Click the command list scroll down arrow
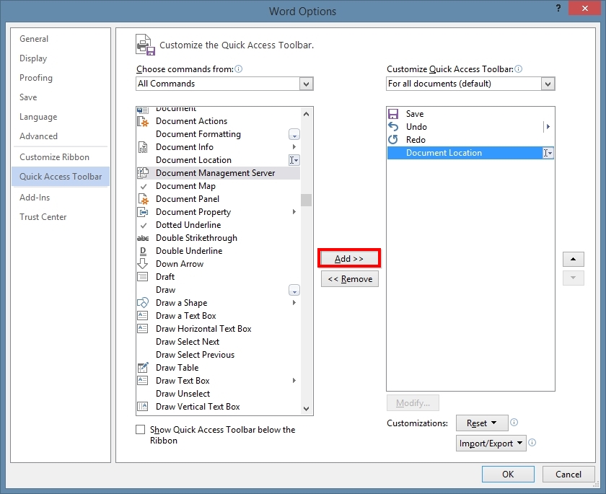This screenshot has height=494, width=606. [x=306, y=408]
